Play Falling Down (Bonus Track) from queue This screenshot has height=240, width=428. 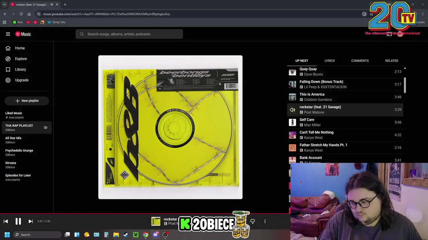tap(345, 84)
